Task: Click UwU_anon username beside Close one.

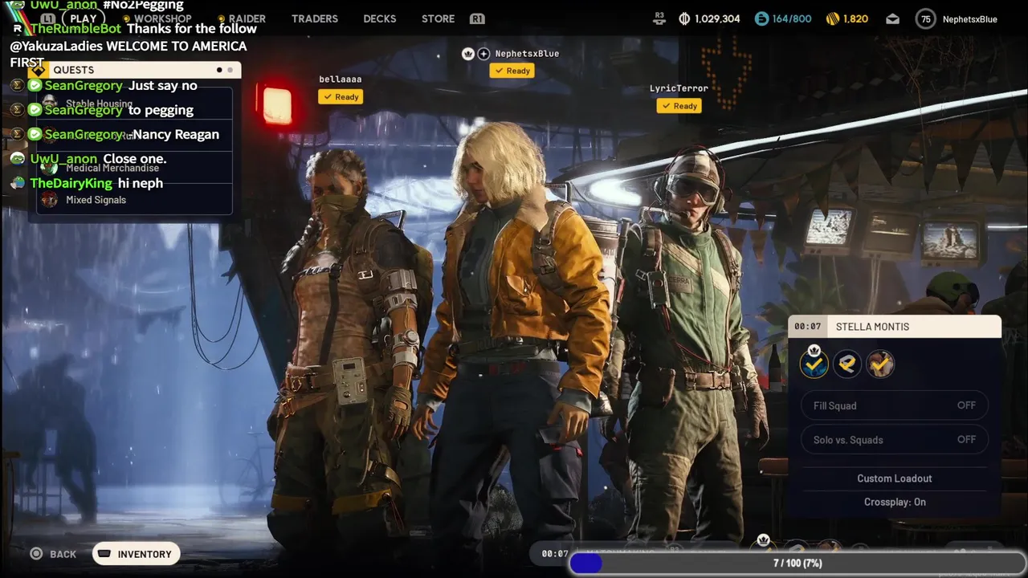Action: (63, 159)
